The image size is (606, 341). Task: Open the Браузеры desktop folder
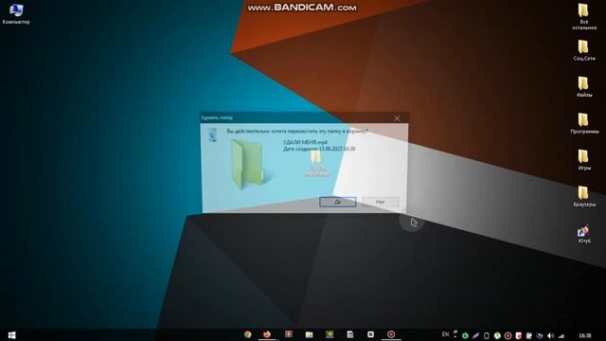coord(583,196)
